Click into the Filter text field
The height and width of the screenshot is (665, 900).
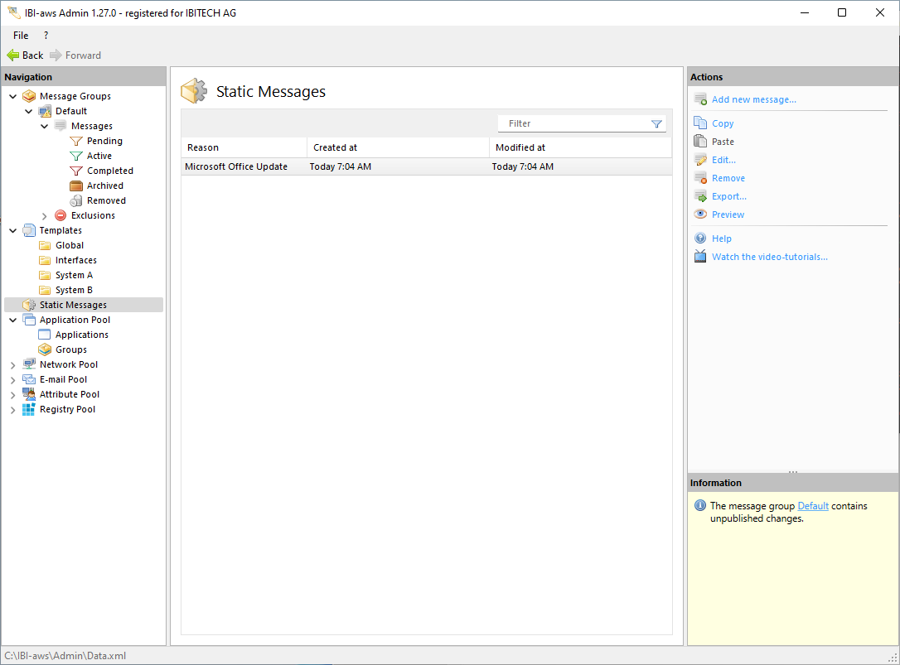coord(572,123)
